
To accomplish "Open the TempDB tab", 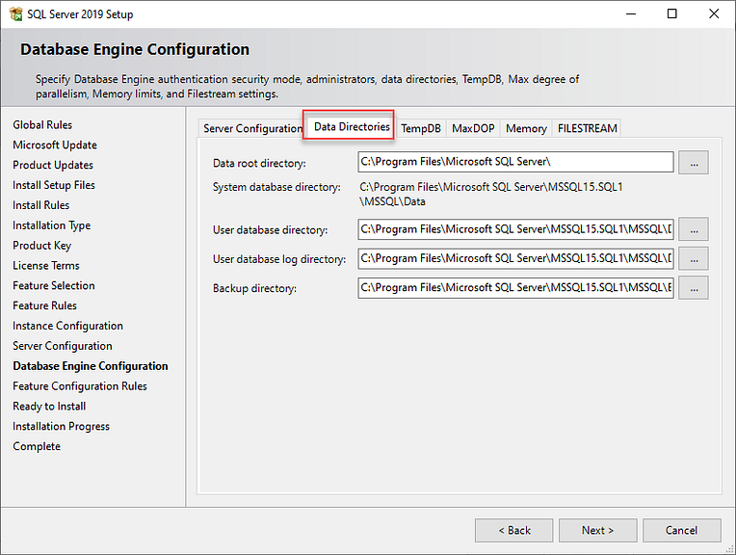I will [x=421, y=128].
